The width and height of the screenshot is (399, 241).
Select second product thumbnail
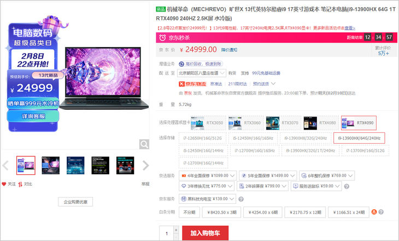(51, 166)
